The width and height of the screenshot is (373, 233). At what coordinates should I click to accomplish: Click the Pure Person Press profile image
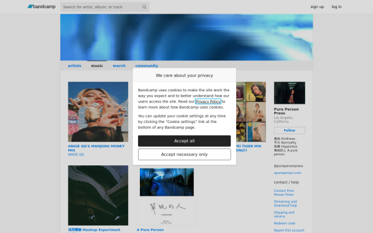tap(290, 93)
